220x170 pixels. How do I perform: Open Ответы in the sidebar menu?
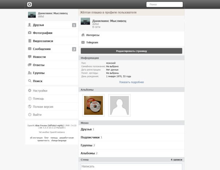[39, 65]
